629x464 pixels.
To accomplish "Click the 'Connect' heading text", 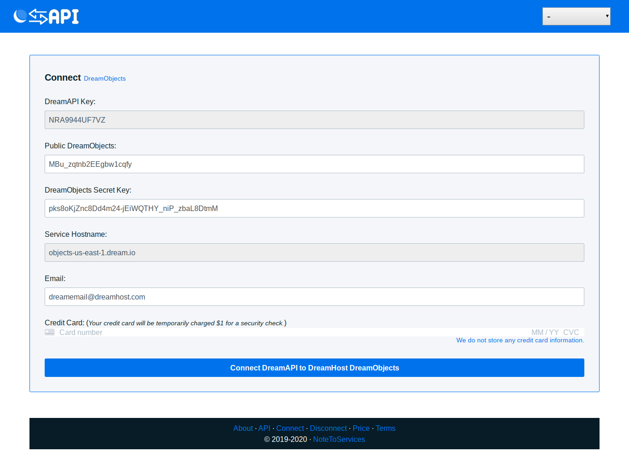I will (63, 77).
